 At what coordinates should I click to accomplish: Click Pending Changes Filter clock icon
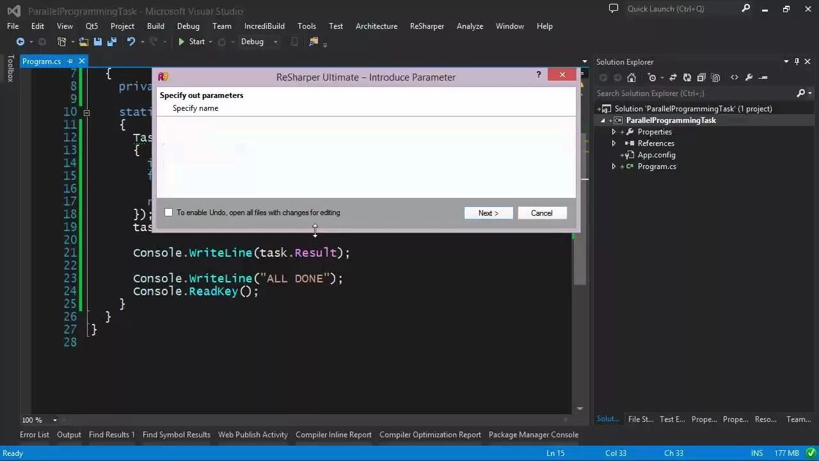coord(652,77)
